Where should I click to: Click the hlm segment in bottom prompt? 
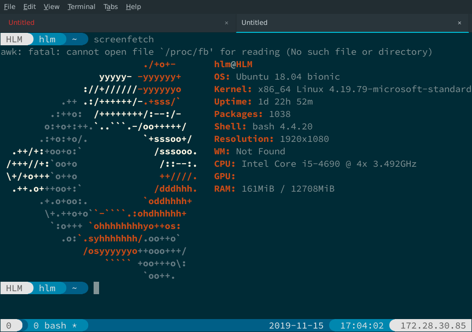tap(47, 288)
